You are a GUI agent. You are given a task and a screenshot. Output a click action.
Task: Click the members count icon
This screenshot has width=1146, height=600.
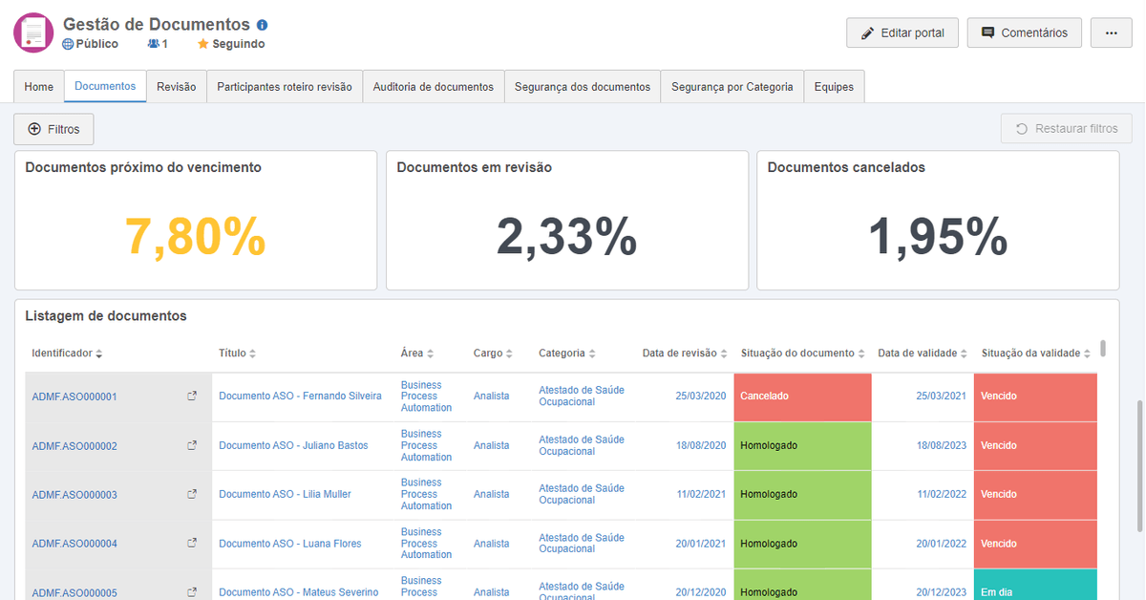click(154, 44)
